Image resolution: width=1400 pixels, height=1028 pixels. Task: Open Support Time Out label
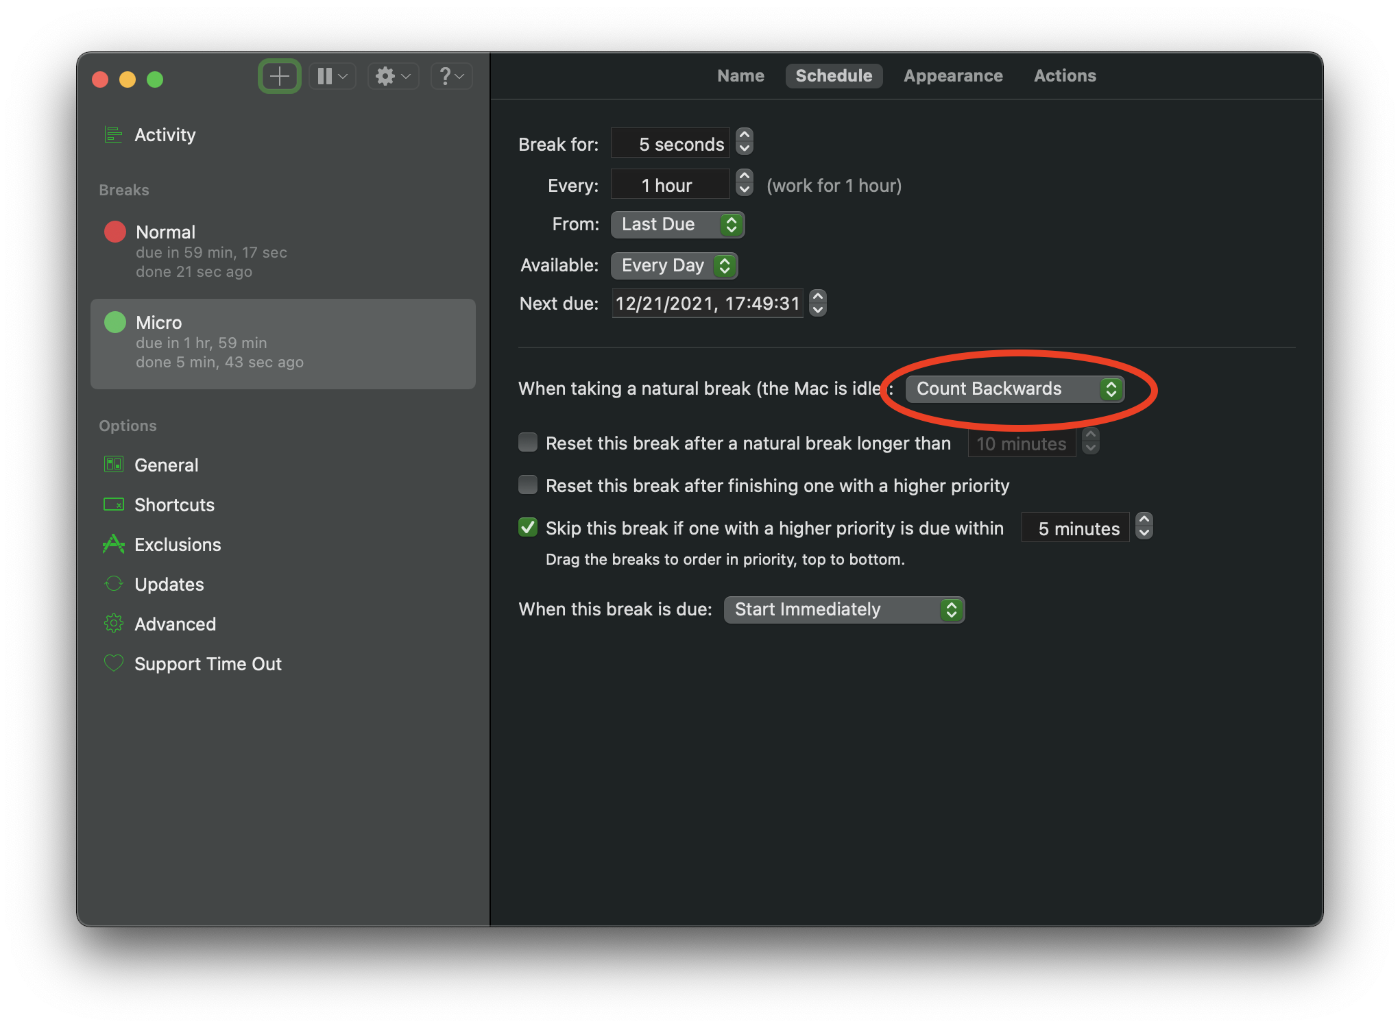208,663
